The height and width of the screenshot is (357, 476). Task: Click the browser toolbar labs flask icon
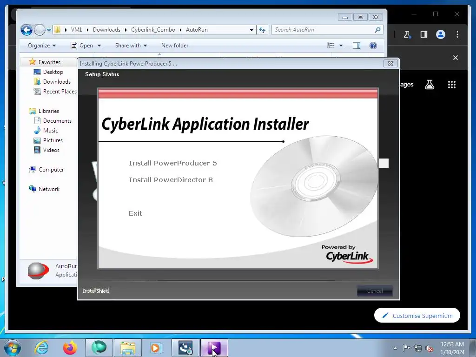pos(407,34)
